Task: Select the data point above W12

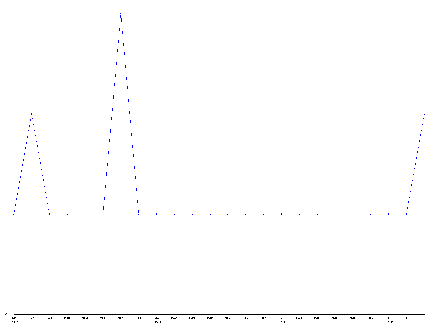Action: (x=156, y=214)
